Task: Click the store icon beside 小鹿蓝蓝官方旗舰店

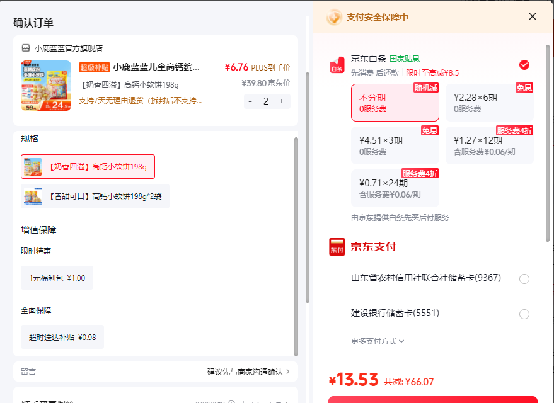Action: tap(26, 48)
